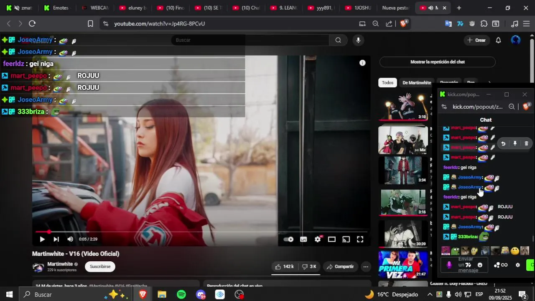Like the video, 142 k
Image resolution: width=535 pixels, height=301 pixels.
[x=284, y=267]
